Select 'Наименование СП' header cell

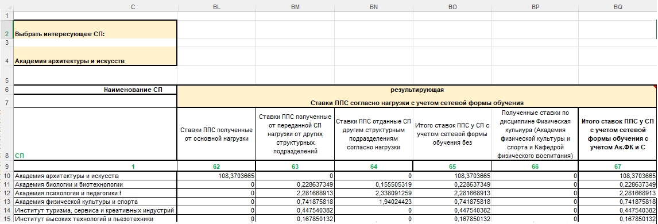[95, 90]
